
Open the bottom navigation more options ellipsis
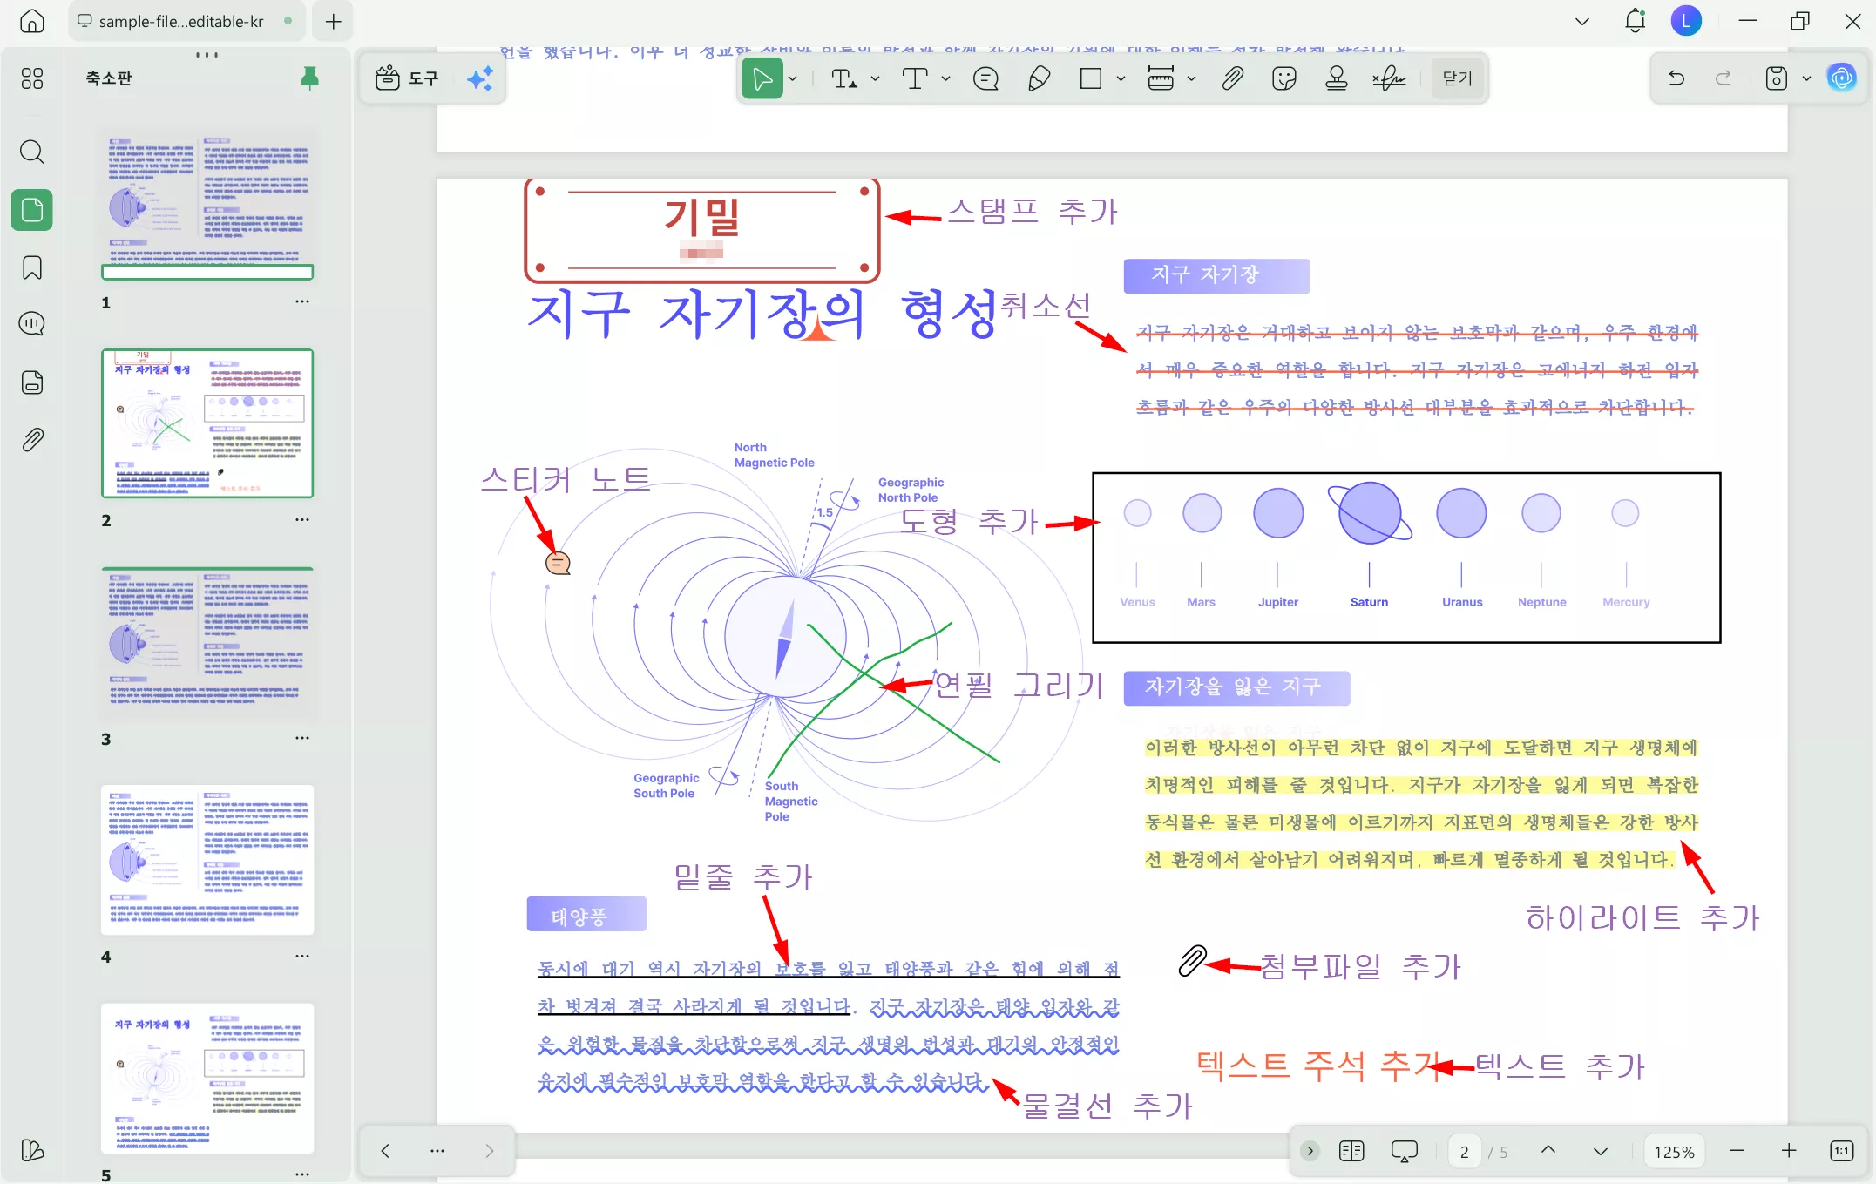[x=437, y=1151]
